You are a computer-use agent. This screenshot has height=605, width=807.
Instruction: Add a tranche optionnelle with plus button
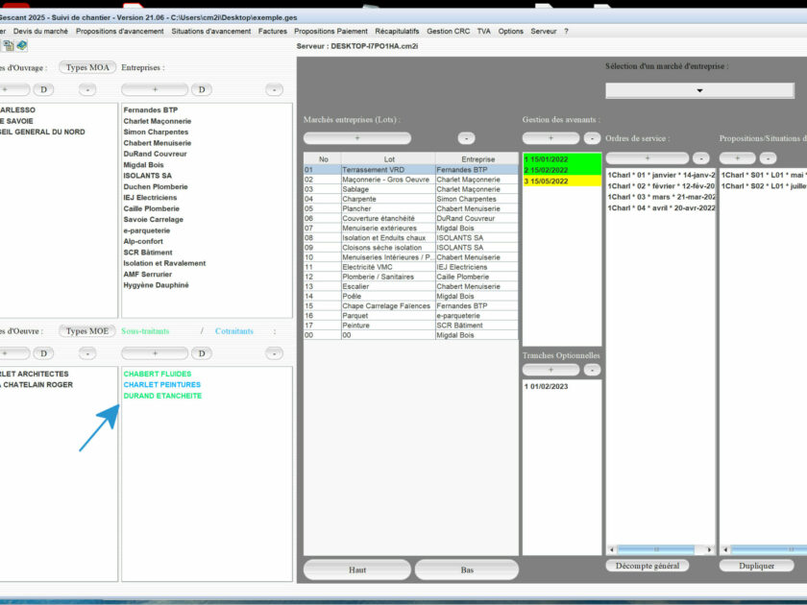tap(550, 370)
